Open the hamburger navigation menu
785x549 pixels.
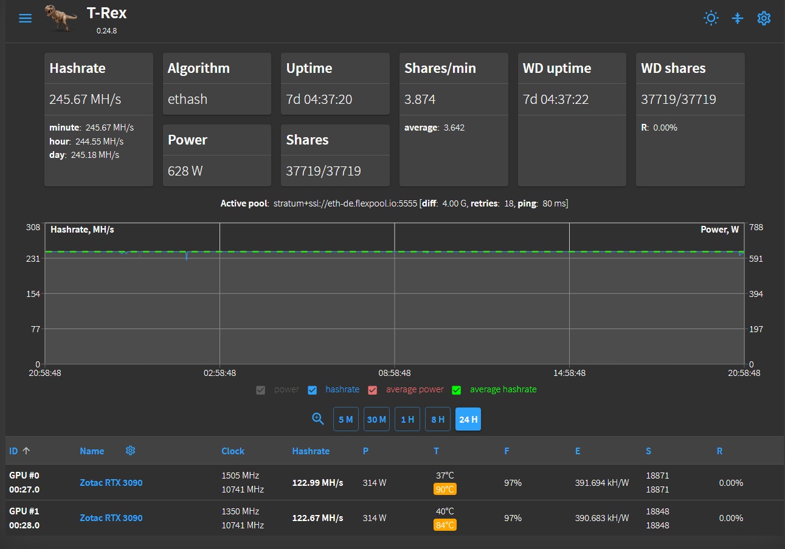26,18
